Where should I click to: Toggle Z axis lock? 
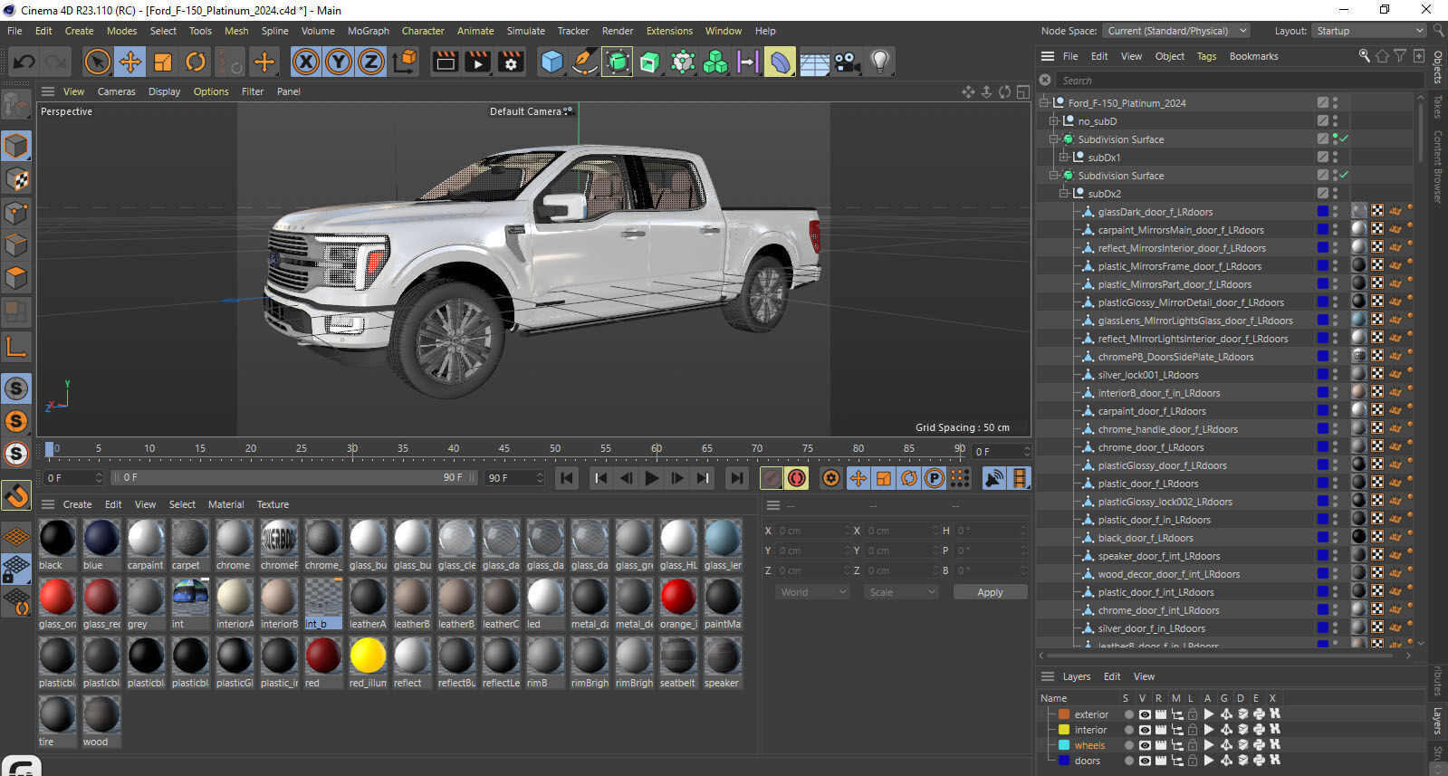pyautogui.click(x=371, y=62)
